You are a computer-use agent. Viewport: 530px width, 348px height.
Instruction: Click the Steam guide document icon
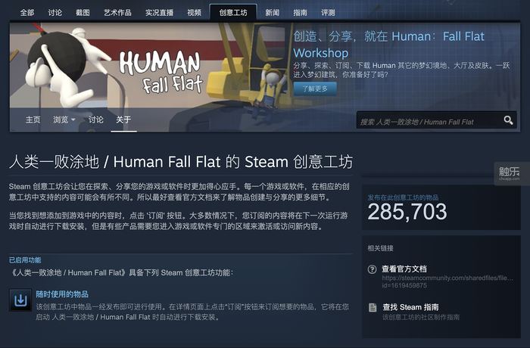(373, 307)
